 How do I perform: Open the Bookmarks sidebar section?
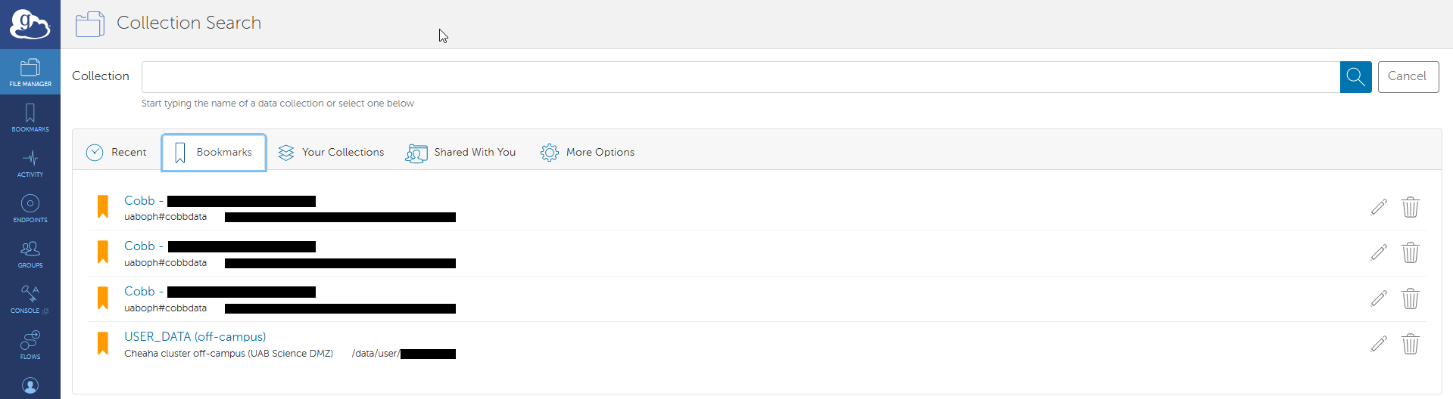[30, 118]
